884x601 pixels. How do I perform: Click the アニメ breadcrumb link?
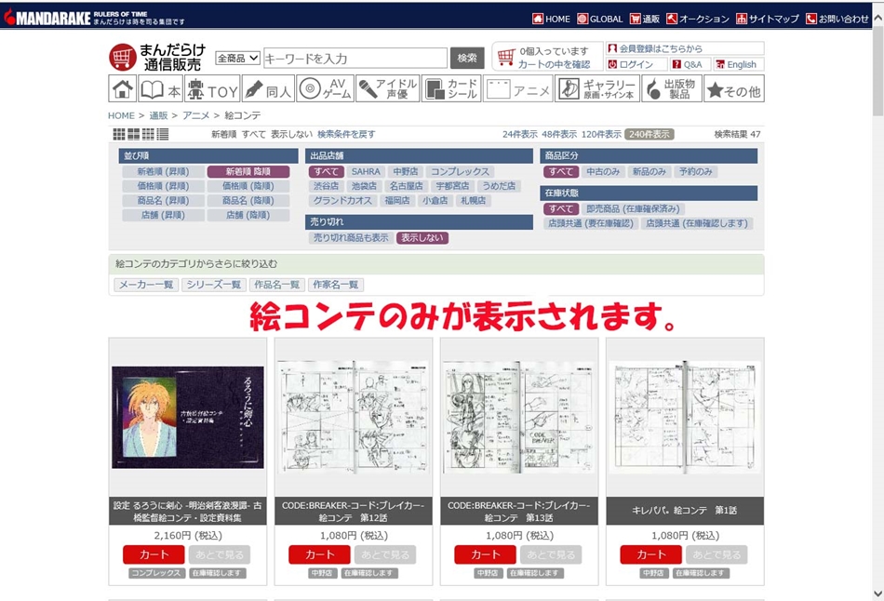pos(195,115)
